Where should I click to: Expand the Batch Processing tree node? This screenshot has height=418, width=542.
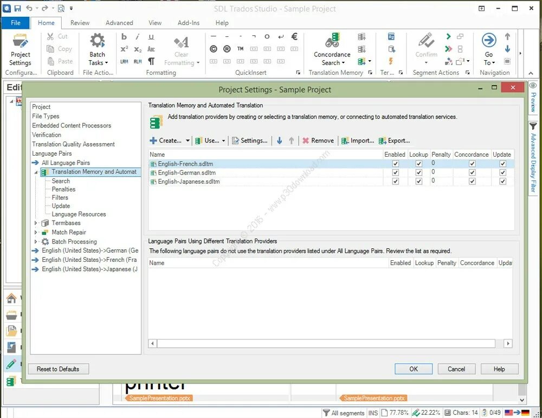click(36, 242)
